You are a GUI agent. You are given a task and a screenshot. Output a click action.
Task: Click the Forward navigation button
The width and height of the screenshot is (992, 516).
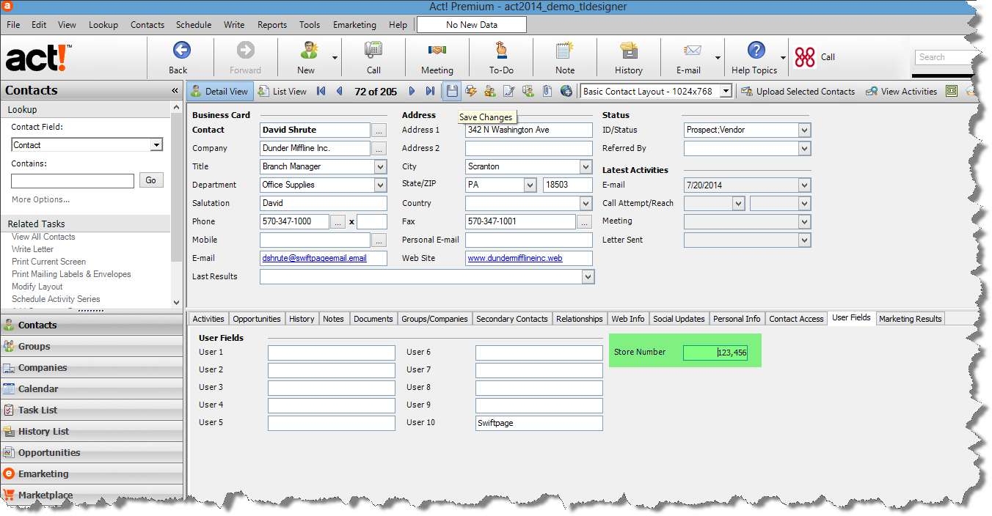tap(245, 57)
